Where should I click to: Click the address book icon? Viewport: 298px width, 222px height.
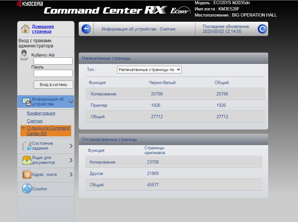(x=27, y=174)
